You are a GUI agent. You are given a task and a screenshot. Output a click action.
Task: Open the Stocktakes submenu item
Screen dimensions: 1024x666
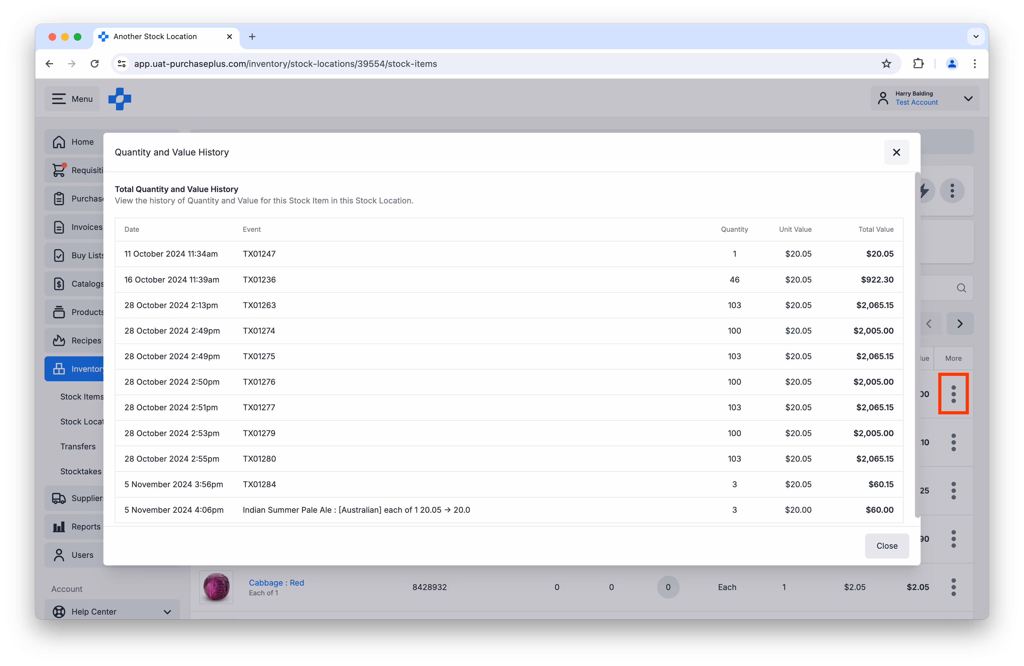tap(81, 471)
